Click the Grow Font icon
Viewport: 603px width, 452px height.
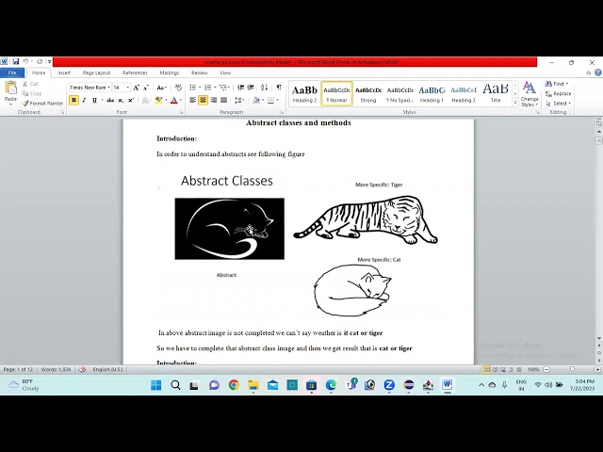(x=136, y=88)
